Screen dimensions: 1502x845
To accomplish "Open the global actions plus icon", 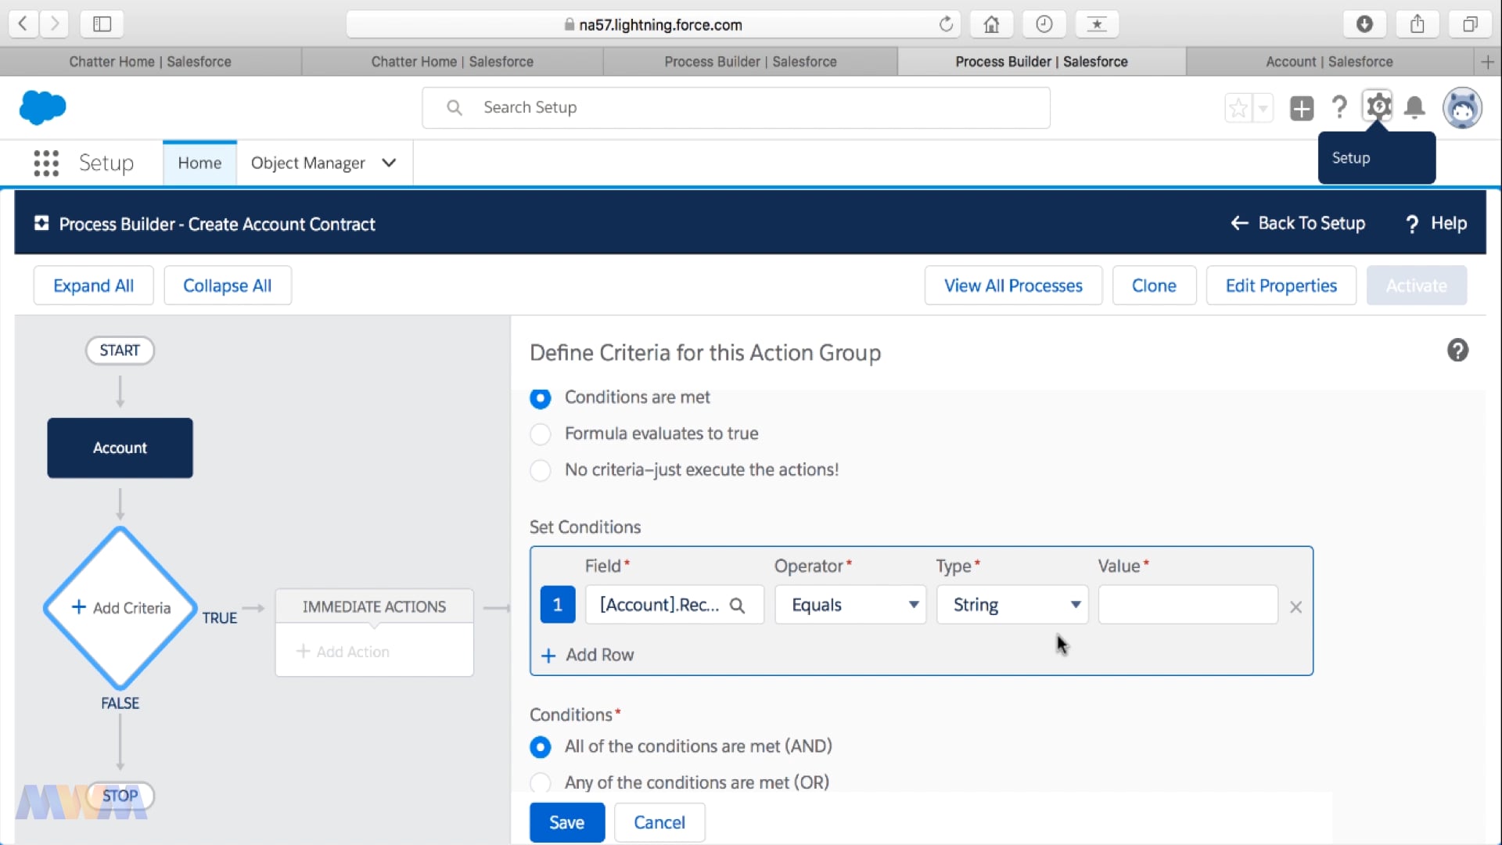I will (1302, 108).
